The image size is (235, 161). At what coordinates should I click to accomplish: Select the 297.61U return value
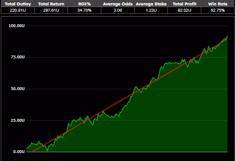51,10
